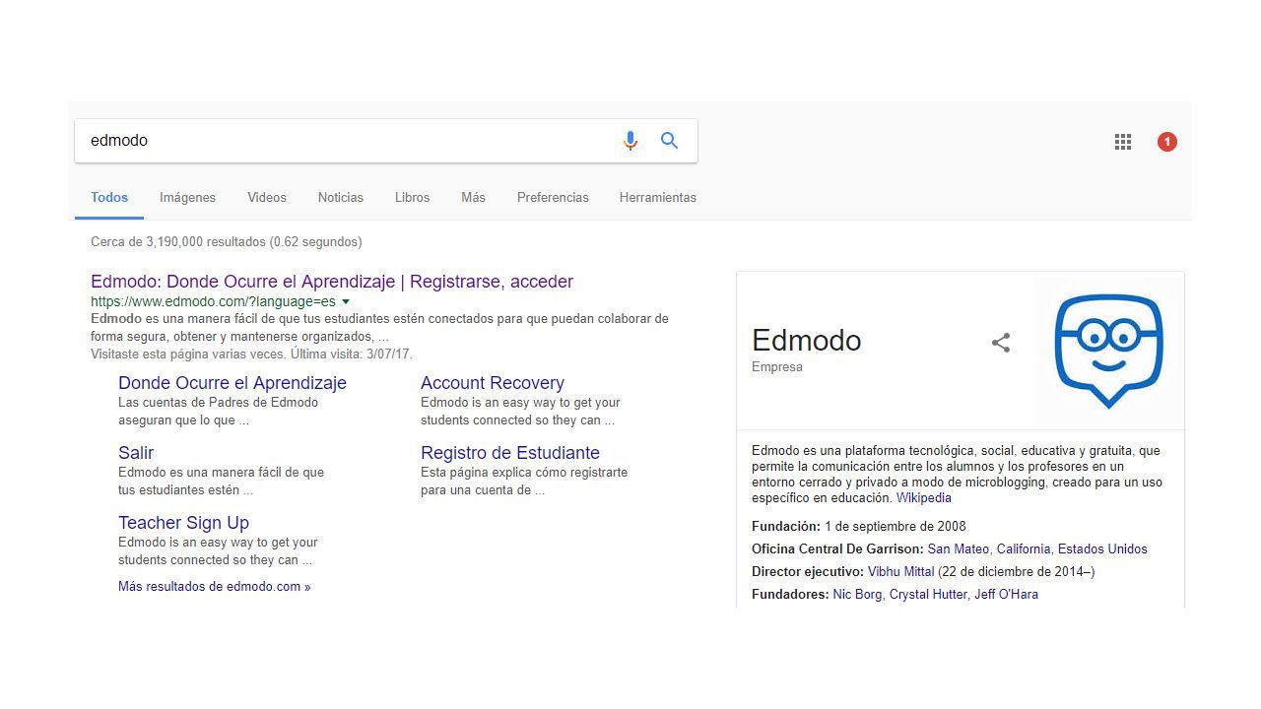Viewport: 1261px width, 709px height.
Task: Open the Herramientas options
Action: point(658,197)
